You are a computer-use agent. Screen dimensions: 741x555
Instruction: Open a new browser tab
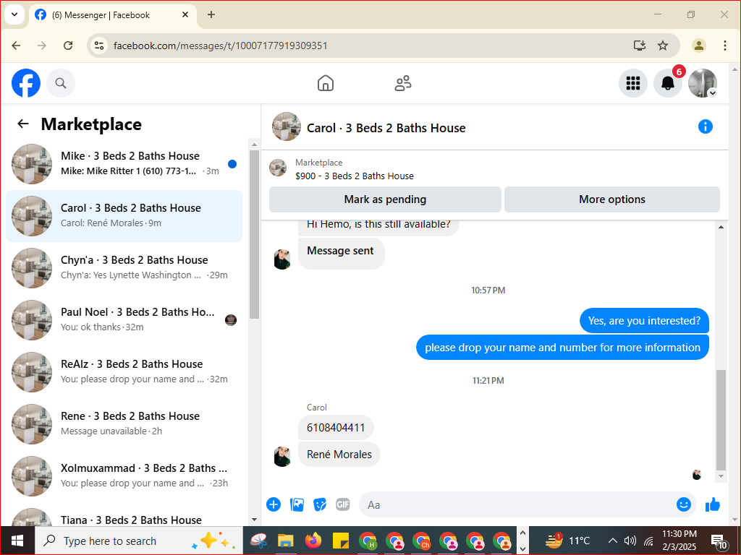[x=211, y=14]
